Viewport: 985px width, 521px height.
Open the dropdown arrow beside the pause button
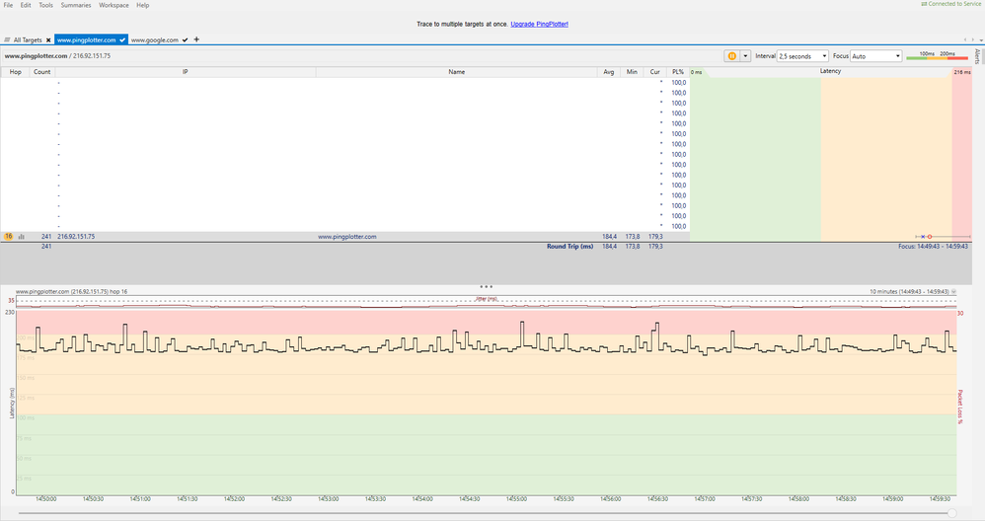745,56
